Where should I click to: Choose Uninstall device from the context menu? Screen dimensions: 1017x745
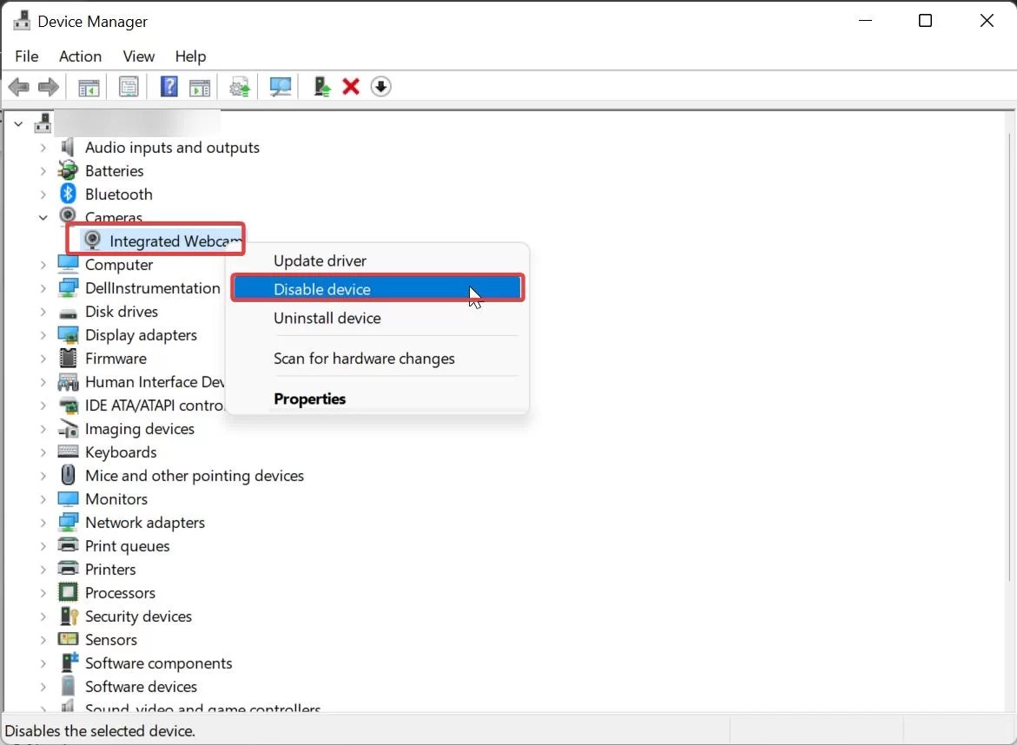[x=327, y=318]
